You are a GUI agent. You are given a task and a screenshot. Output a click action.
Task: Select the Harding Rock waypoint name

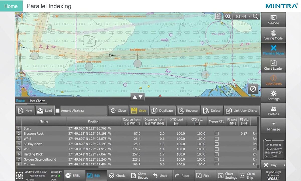(33, 154)
